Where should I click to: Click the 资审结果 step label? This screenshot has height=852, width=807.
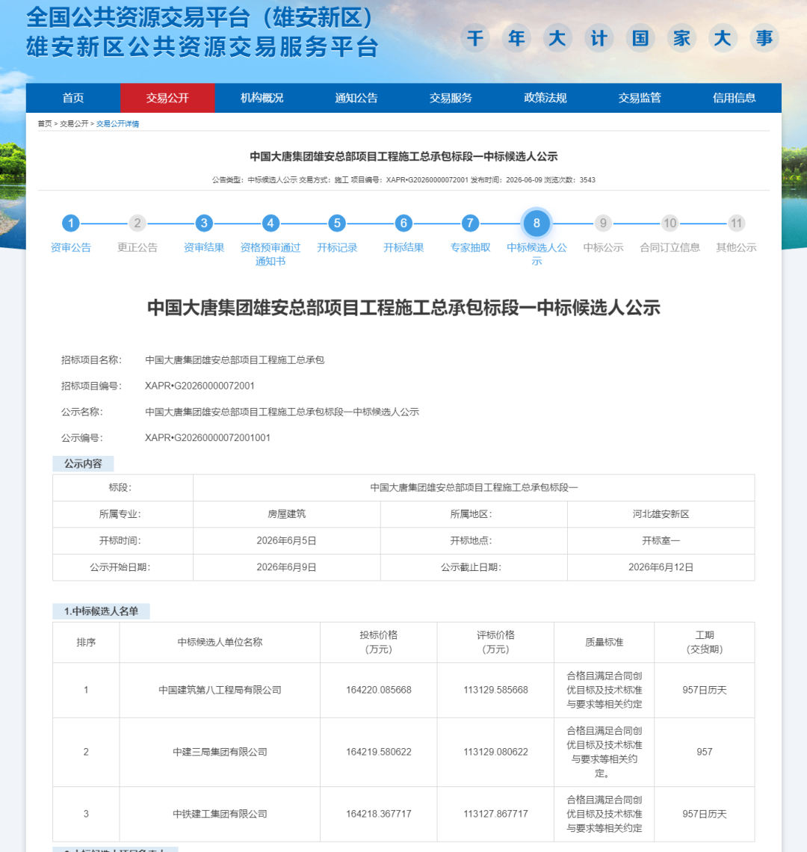204,248
